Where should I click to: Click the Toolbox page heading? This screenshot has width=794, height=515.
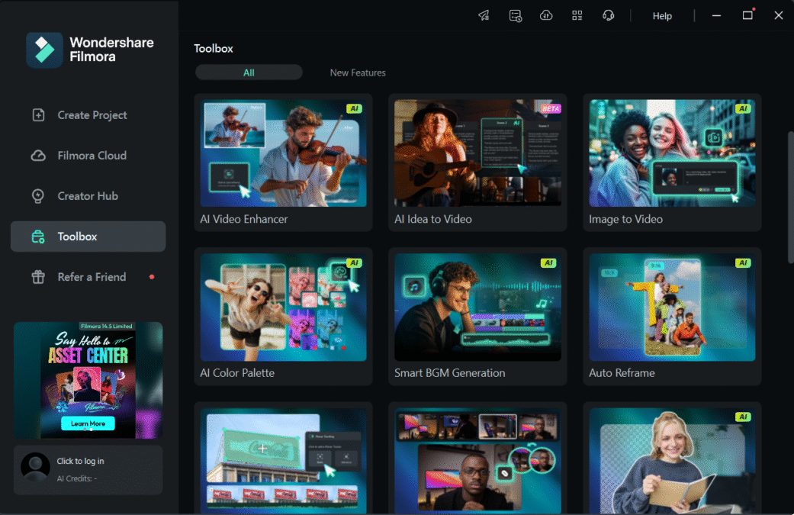coord(214,49)
